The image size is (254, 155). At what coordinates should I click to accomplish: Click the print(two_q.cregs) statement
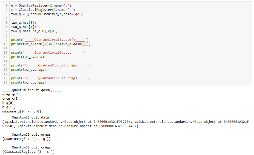click(x=29, y=83)
